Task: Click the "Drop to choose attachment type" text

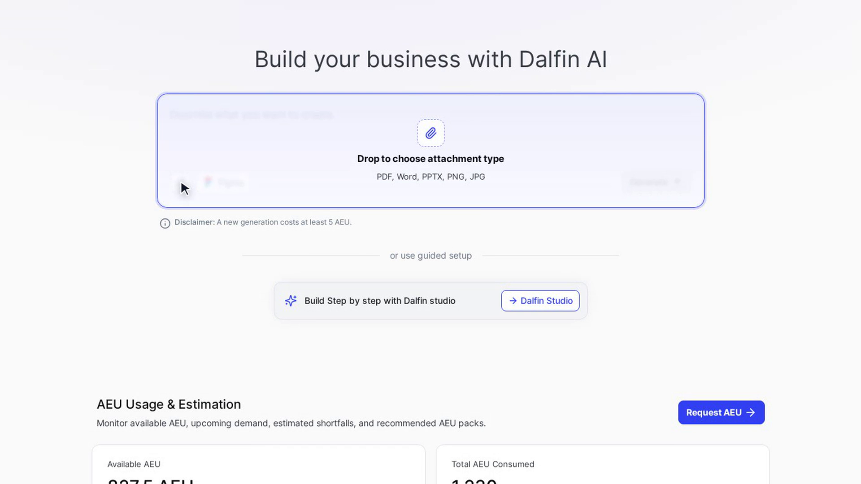Action: pos(430,159)
